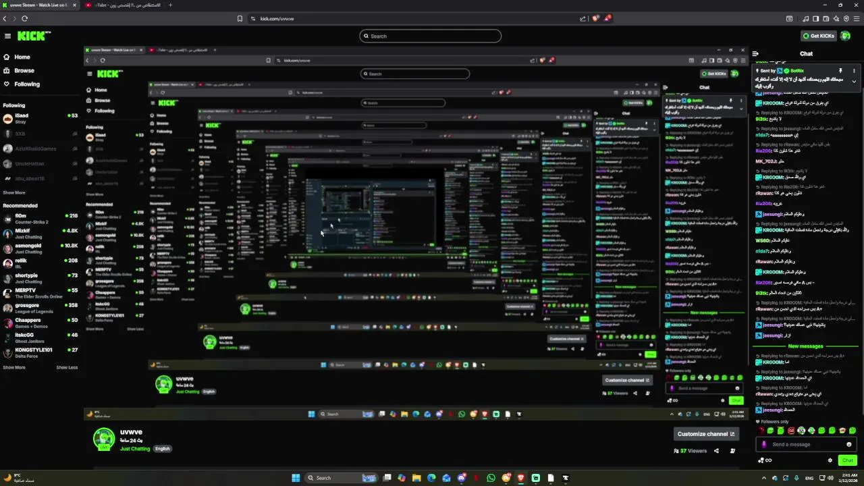The height and width of the screenshot is (486, 864).
Task: Open the Just Chatting category link
Action: (x=135, y=449)
